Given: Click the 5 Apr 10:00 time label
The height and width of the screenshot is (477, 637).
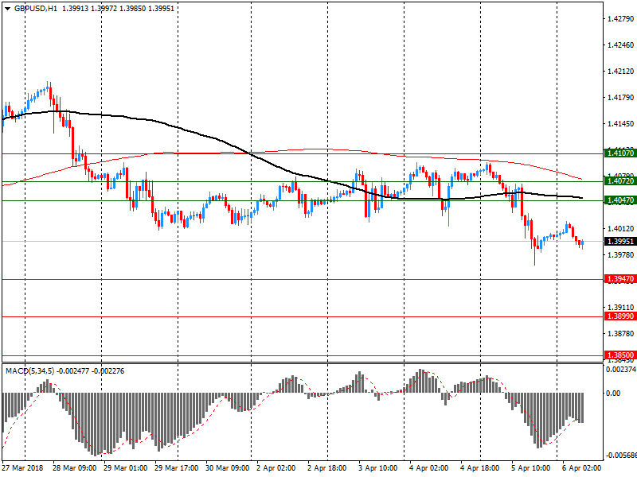Looking at the screenshot, I should (530, 468).
